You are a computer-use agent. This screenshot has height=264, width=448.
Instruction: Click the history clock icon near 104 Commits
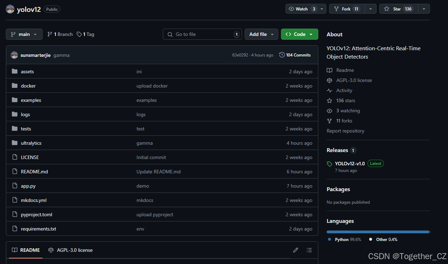pyautogui.click(x=282, y=55)
